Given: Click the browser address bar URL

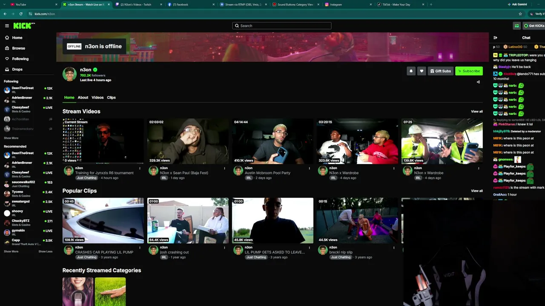Looking at the screenshot, I should [x=45, y=14].
